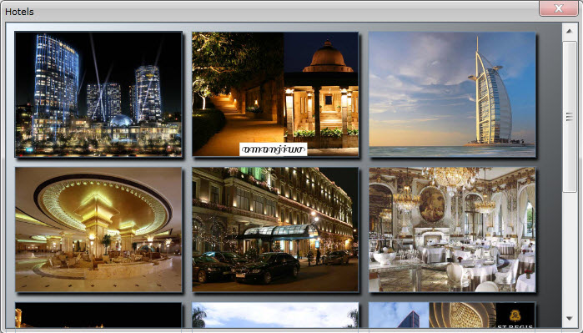Open the partially visible St Regis thumbnail
The image size is (583, 333).
(x=452, y=315)
